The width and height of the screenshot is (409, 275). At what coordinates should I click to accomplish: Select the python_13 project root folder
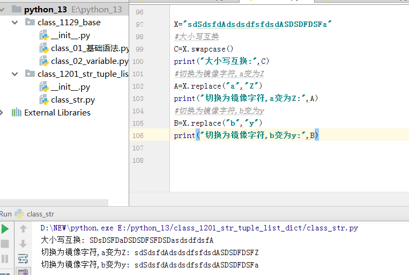pos(46,10)
